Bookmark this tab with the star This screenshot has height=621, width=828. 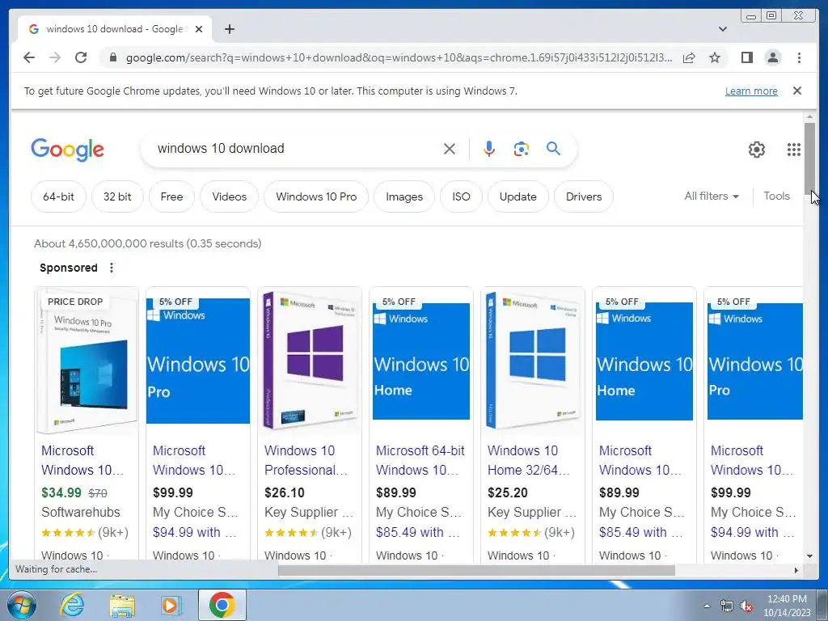tap(715, 57)
